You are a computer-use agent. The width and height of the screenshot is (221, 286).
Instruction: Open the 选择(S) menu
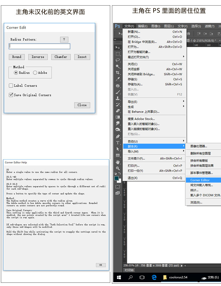pyautogui.click(x=196, y=26)
